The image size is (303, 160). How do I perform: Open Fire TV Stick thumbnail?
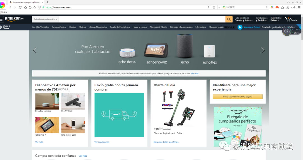tap(73, 101)
